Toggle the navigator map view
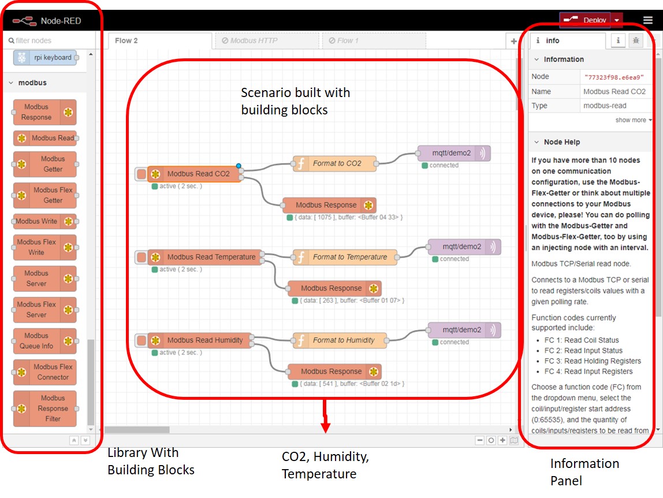The width and height of the screenshot is (663, 498). click(514, 440)
